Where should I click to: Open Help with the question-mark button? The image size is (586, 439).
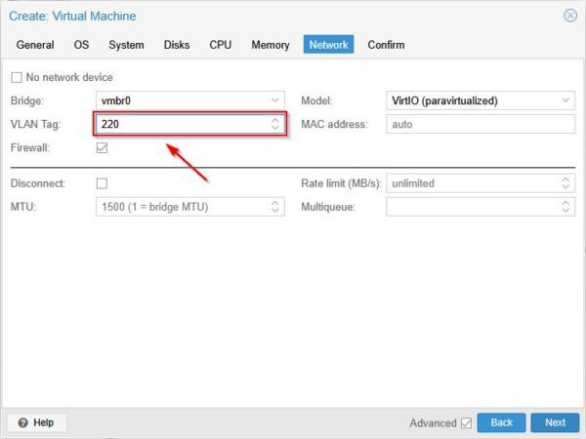[37, 422]
